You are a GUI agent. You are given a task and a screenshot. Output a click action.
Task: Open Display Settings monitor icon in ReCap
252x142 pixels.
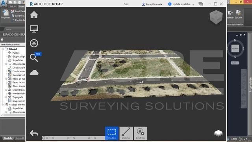34,29
